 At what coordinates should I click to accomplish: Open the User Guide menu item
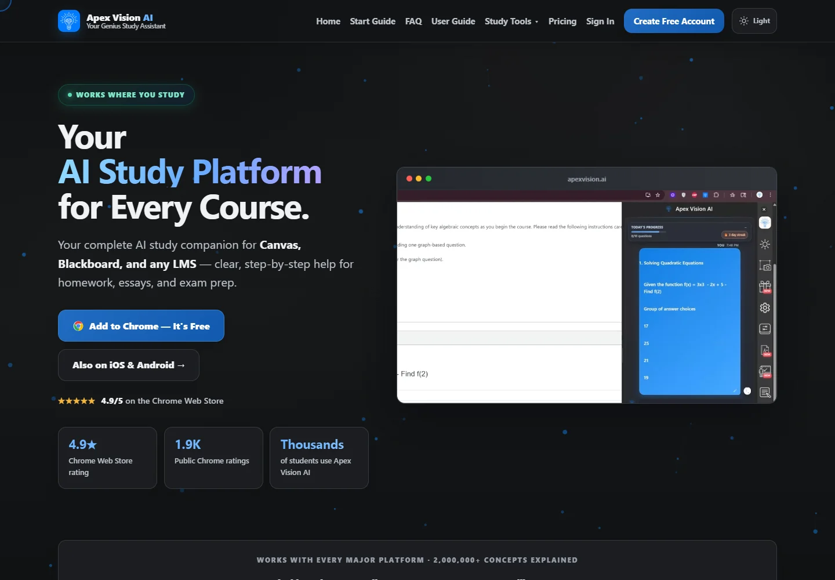pyautogui.click(x=453, y=21)
